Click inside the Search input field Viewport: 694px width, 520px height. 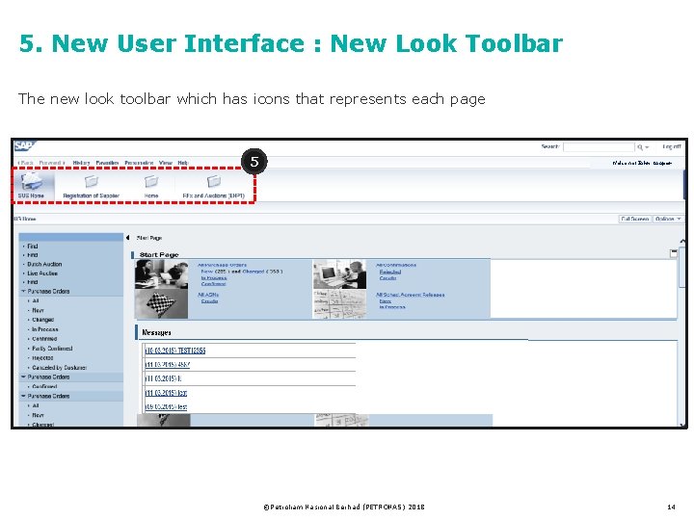(x=599, y=146)
